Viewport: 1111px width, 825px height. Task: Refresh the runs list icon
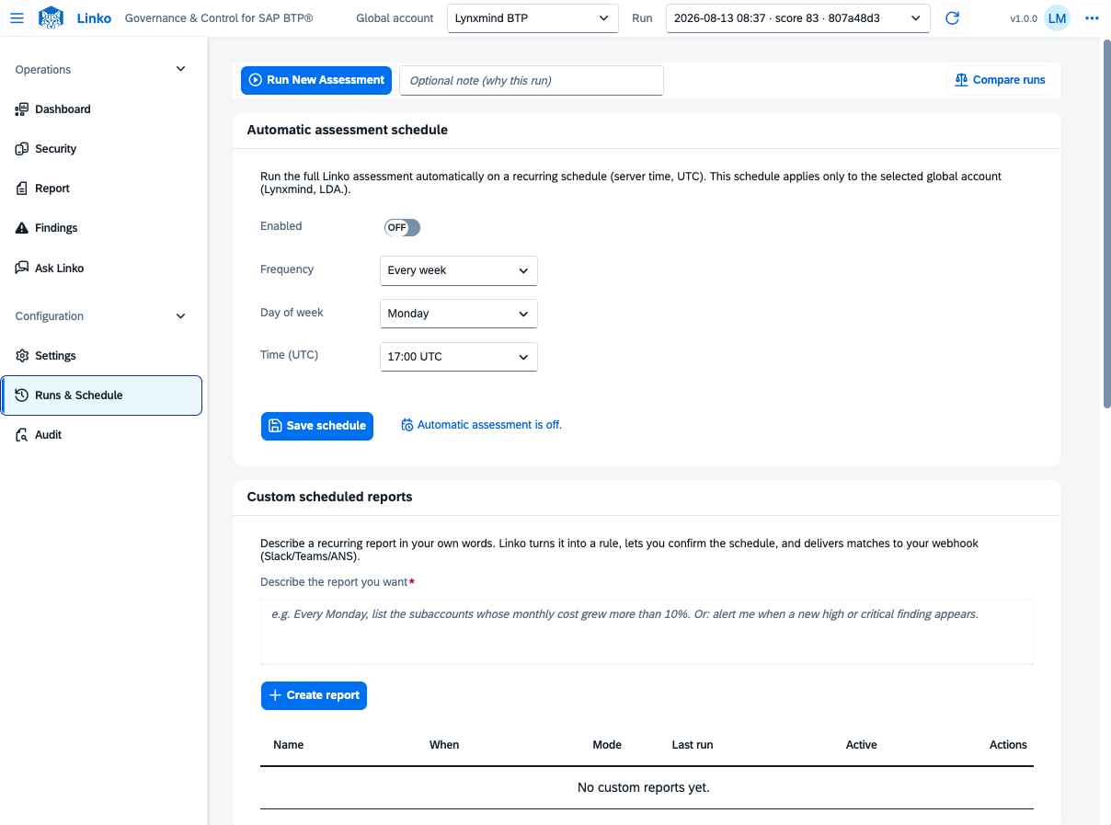[x=953, y=18]
